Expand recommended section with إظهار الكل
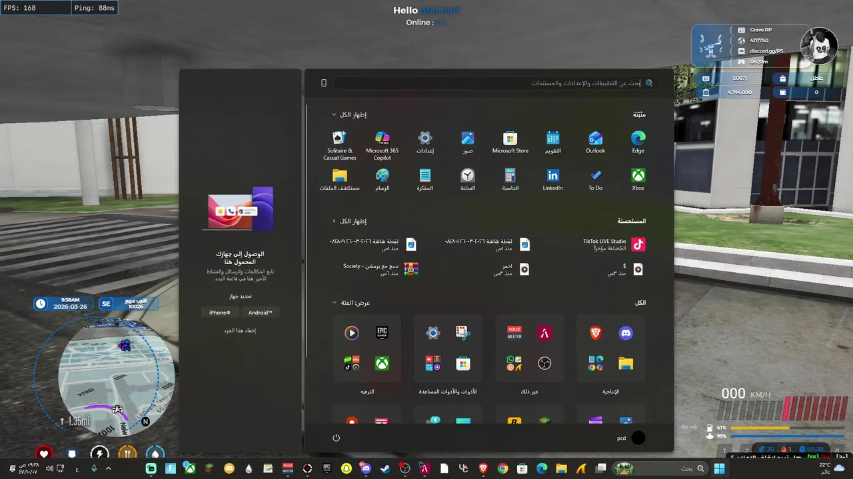This screenshot has width=853, height=479. (349, 221)
